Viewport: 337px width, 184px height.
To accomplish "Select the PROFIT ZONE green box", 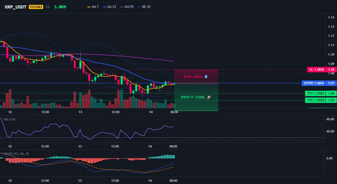I will [196, 97].
